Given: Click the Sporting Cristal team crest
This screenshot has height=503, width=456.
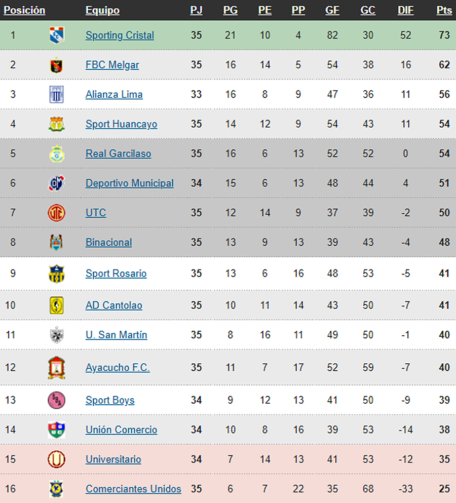Looking at the screenshot, I should pyautogui.click(x=57, y=35).
